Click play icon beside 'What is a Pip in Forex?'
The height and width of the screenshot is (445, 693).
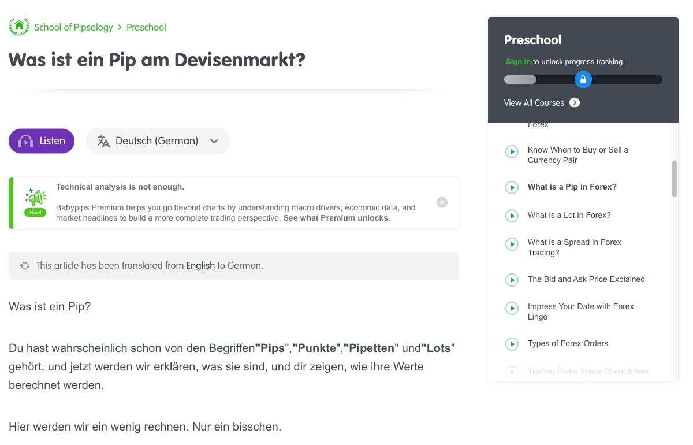512,188
